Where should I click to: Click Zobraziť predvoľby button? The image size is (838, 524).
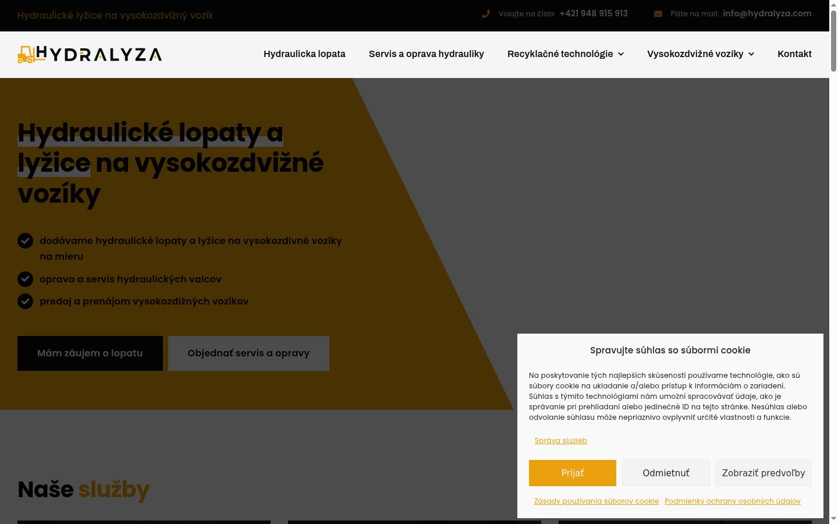pyautogui.click(x=764, y=473)
